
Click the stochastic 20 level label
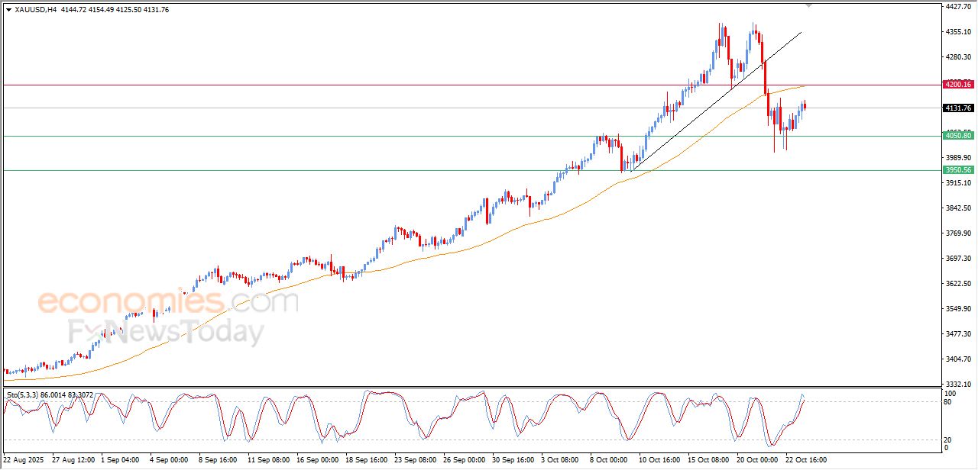click(949, 439)
